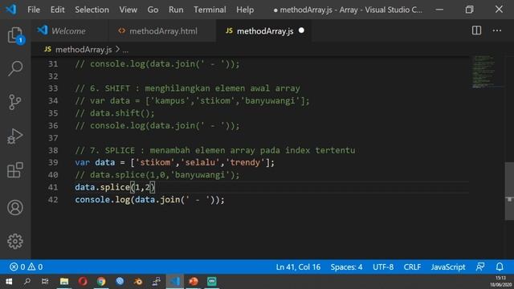Click the editor vertical scrollbar thumb

click(509, 191)
